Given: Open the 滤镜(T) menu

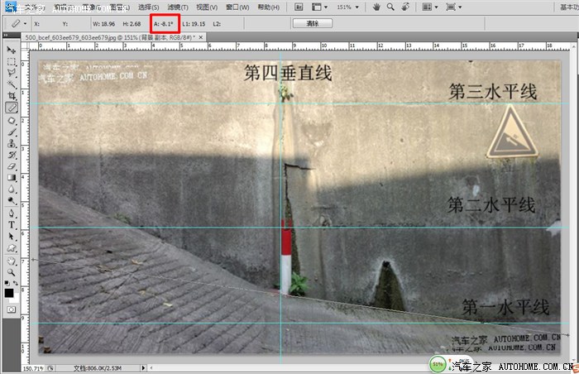Looking at the screenshot, I should pos(178,7).
